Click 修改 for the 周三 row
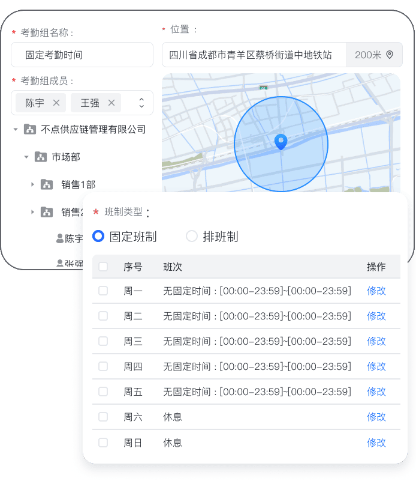Image resolution: width=416 pixels, height=484 pixels. 376,341
